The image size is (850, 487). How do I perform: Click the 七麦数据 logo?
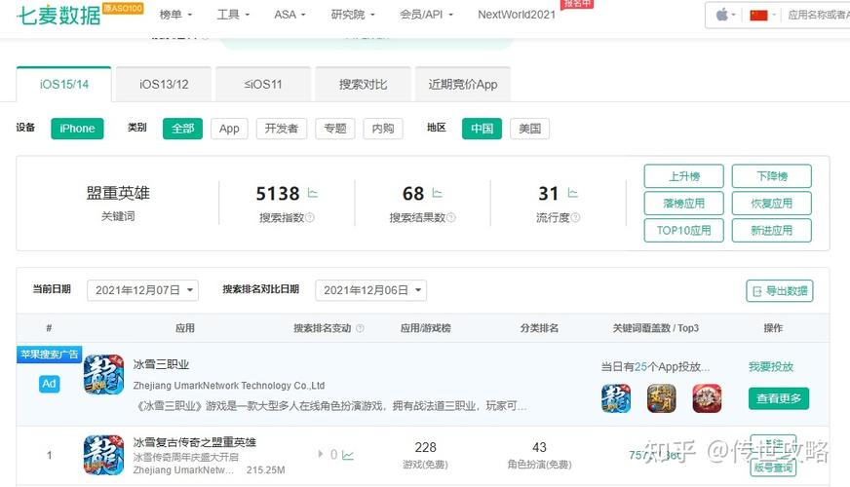[58, 15]
